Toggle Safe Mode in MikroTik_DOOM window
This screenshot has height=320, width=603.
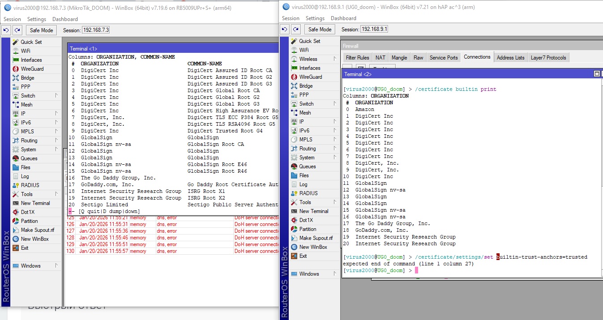[x=41, y=30]
